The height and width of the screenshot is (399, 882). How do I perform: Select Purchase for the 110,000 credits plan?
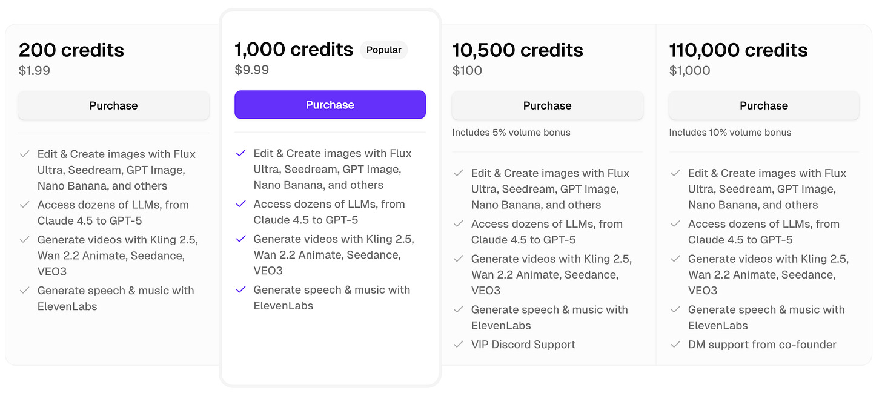(x=763, y=105)
